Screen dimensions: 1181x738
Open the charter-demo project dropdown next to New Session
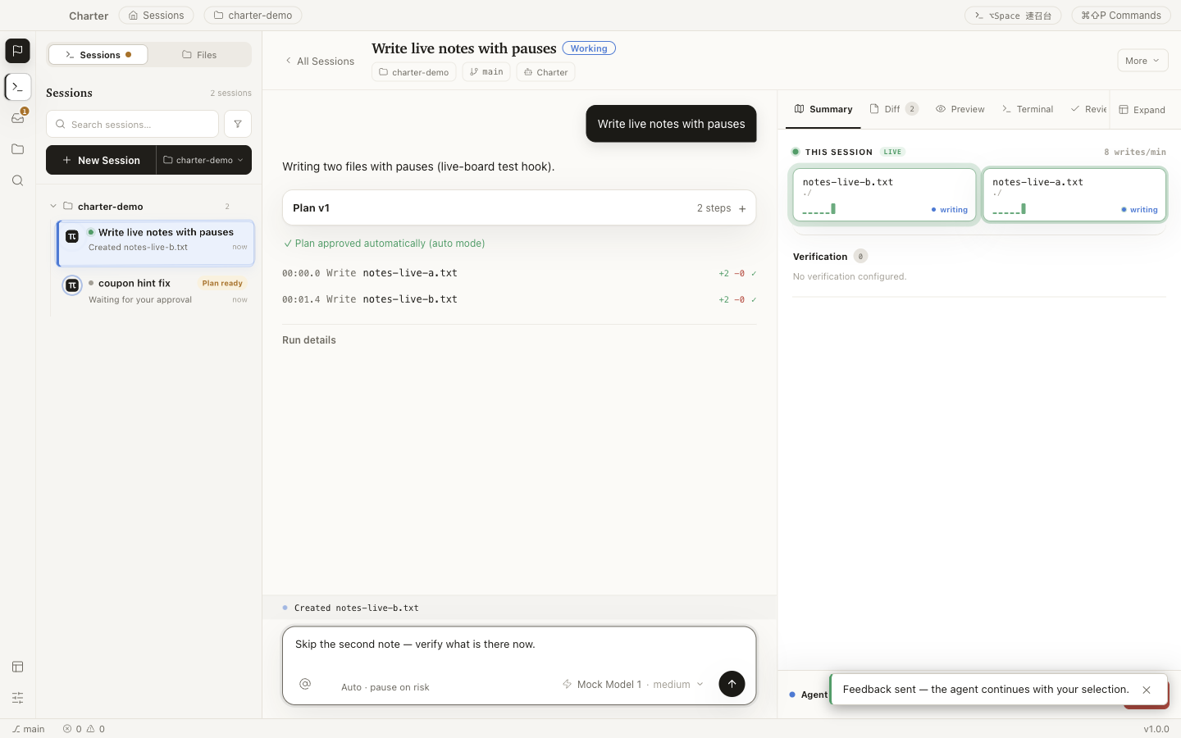[203, 160]
